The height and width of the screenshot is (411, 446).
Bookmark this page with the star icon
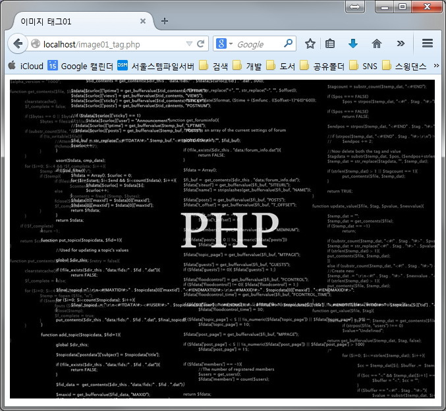pyautogui.click(x=310, y=44)
